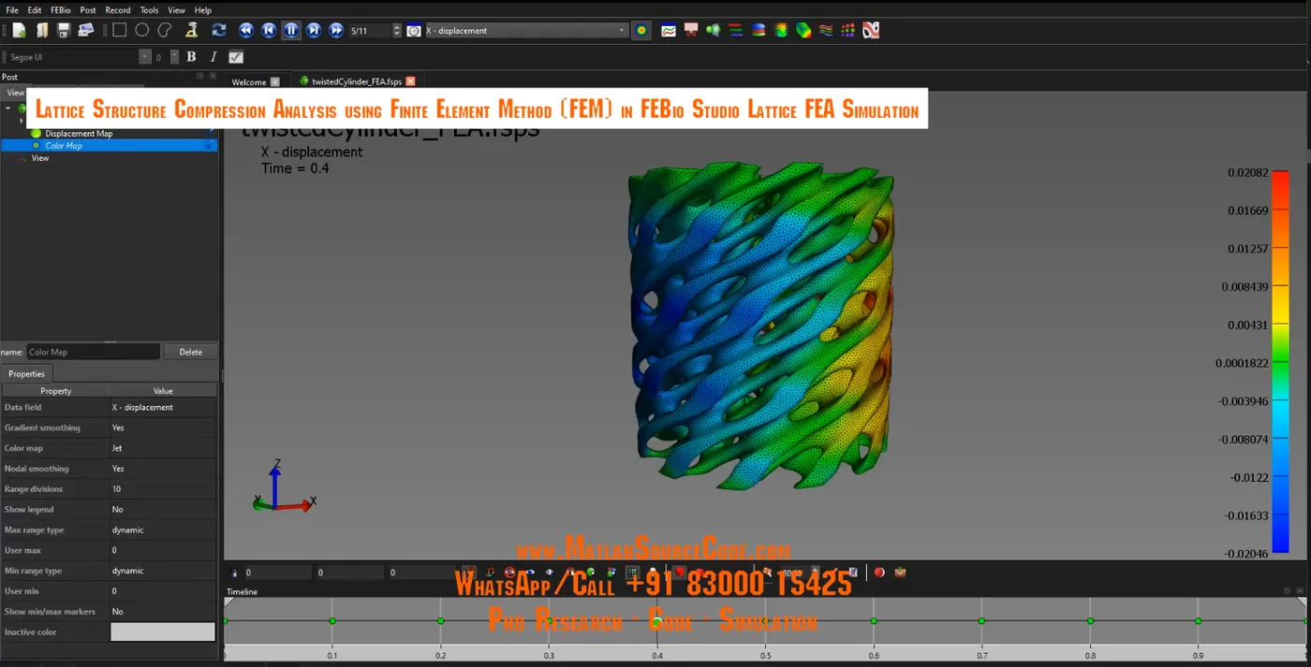The image size is (1311, 667).
Task: Open the File menu
Action: 12,10
